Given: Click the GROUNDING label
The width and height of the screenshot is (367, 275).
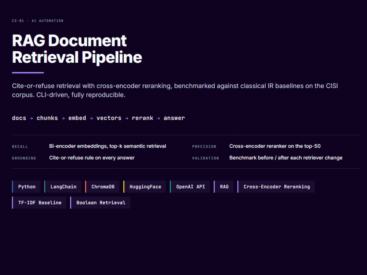Looking at the screenshot, I should (24, 158).
